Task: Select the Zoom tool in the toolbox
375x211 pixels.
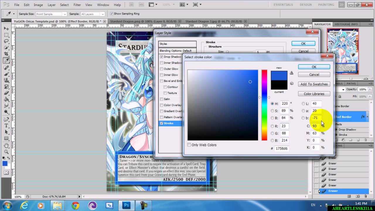Action: (x=6, y=152)
